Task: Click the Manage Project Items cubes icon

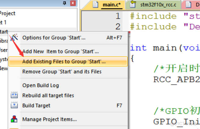Action: [14, 119]
